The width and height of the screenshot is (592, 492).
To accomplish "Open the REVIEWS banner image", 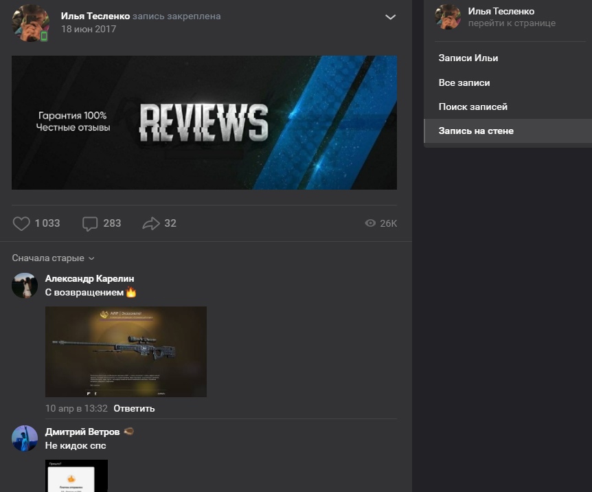I will click(x=204, y=122).
